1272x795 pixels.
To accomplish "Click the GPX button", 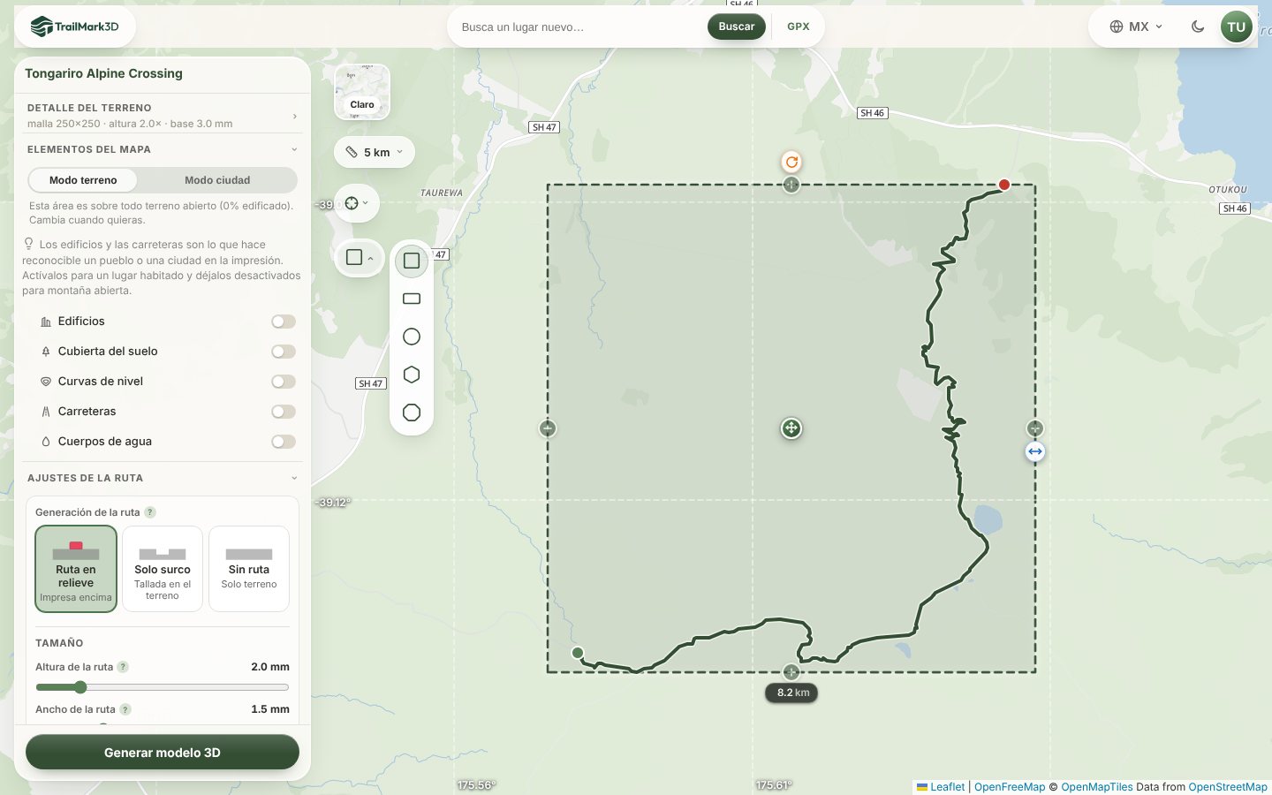I will coord(799,26).
